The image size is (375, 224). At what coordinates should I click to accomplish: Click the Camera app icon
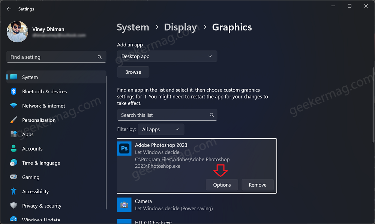tap(124, 205)
